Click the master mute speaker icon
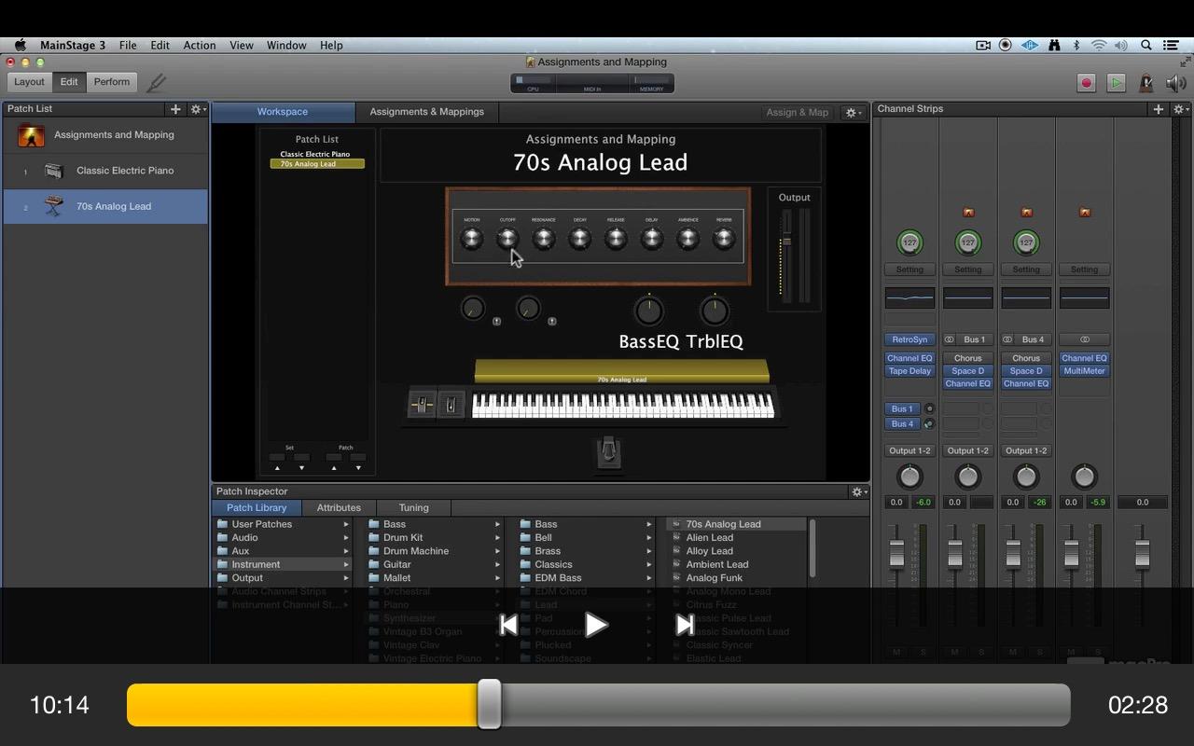 pos(1175,83)
